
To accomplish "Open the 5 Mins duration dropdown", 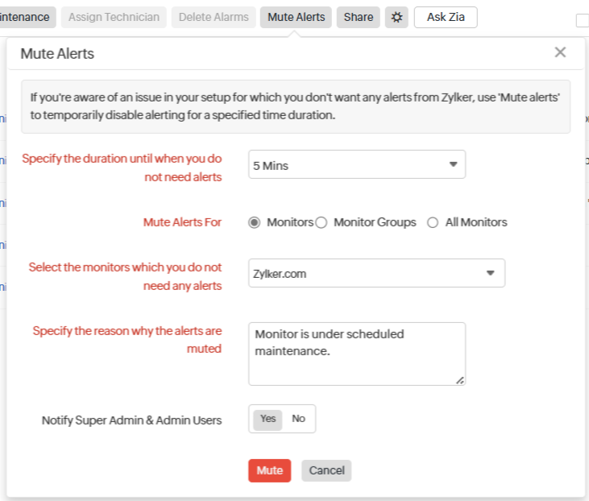I will pos(357,165).
